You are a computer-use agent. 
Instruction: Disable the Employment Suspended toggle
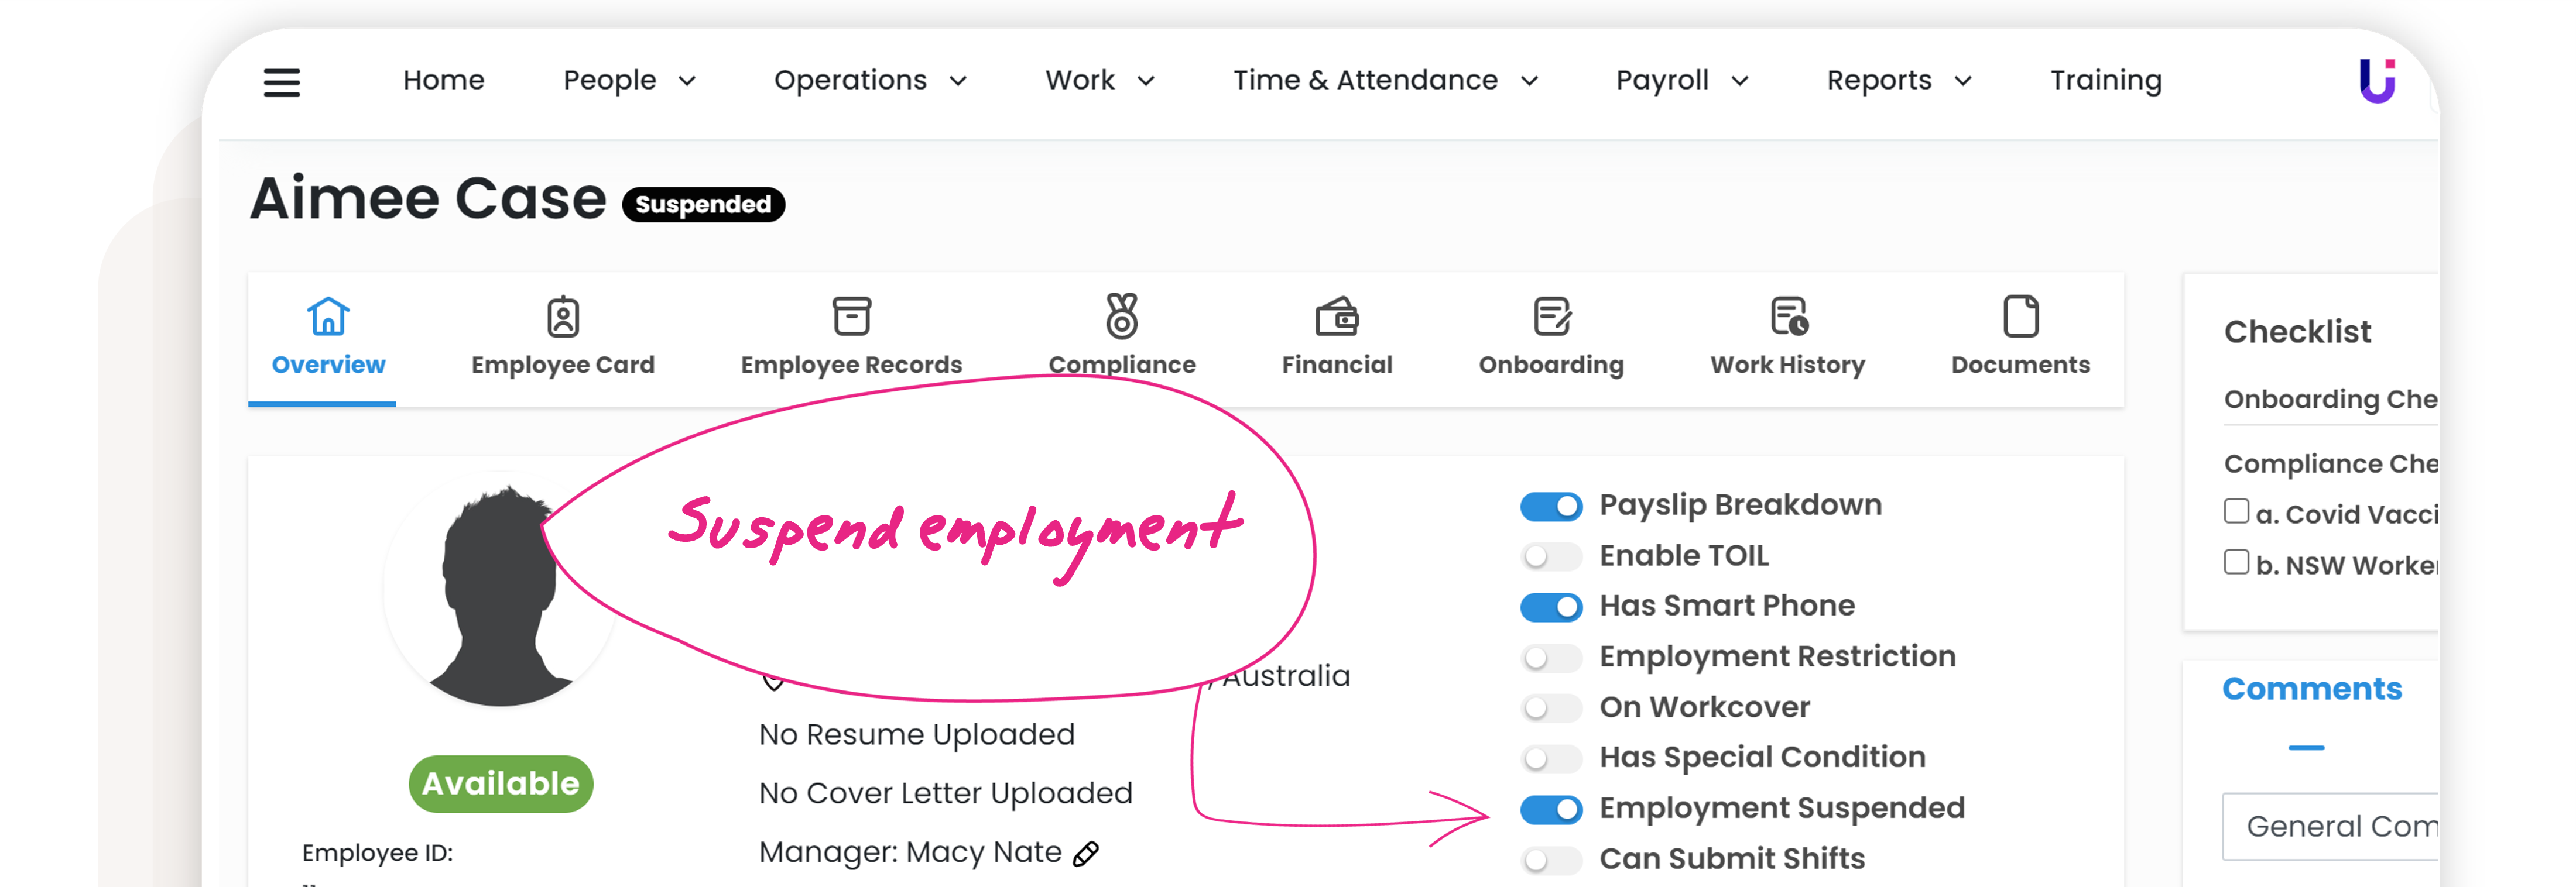pyautogui.click(x=1551, y=809)
